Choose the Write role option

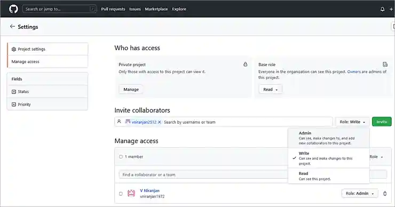tap(329, 158)
